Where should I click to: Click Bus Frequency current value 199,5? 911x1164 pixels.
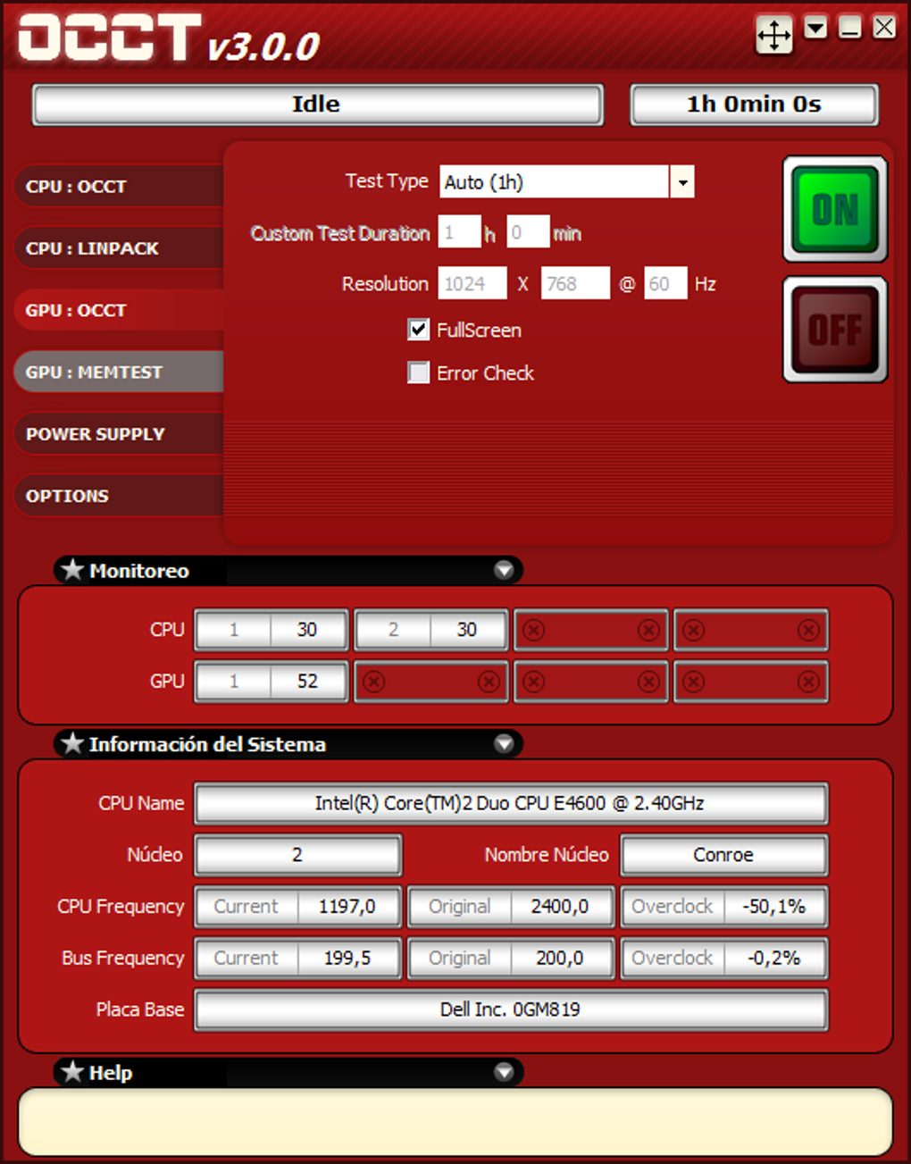click(347, 959)
